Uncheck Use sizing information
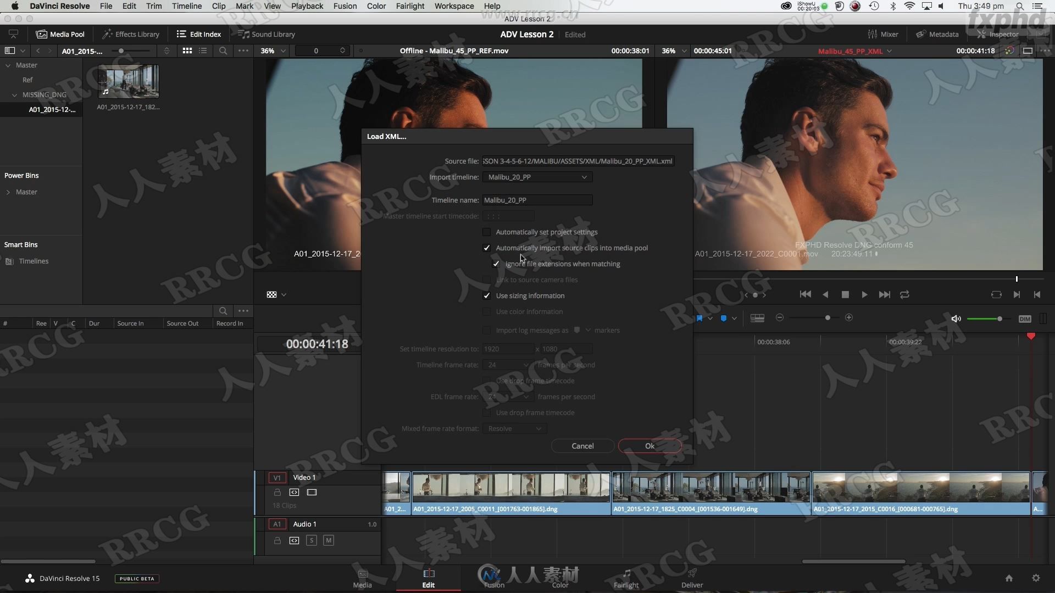 point(486,296)
